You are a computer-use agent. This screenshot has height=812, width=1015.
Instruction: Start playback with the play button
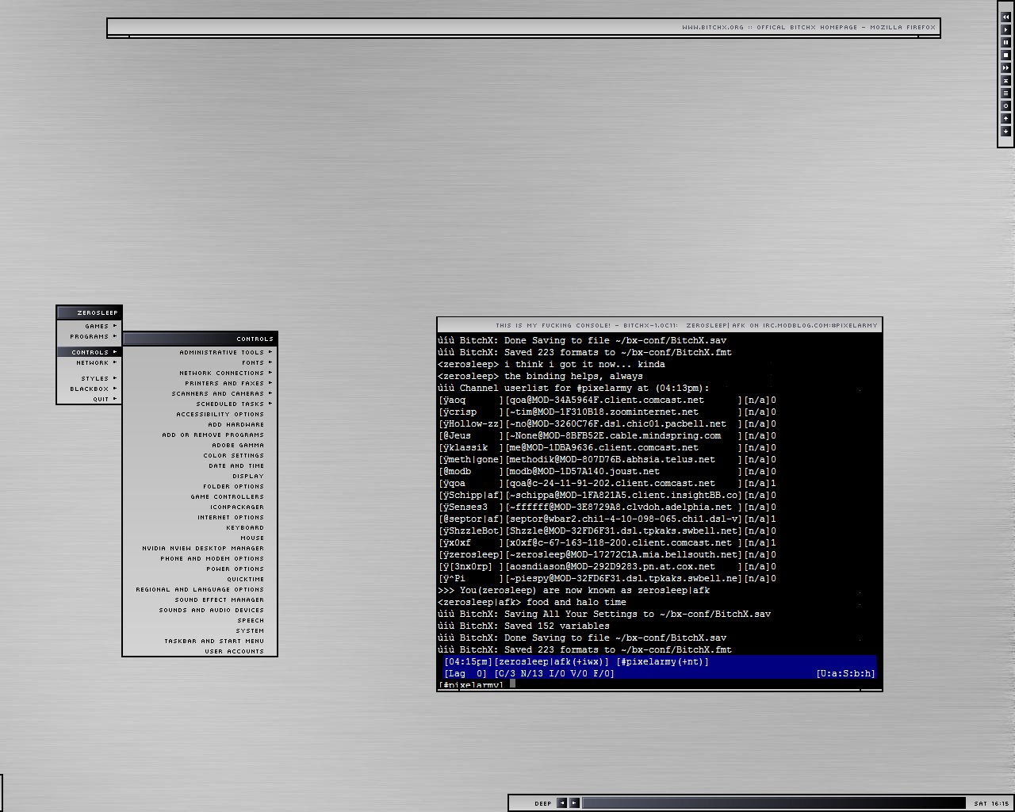click(1006, 29)
